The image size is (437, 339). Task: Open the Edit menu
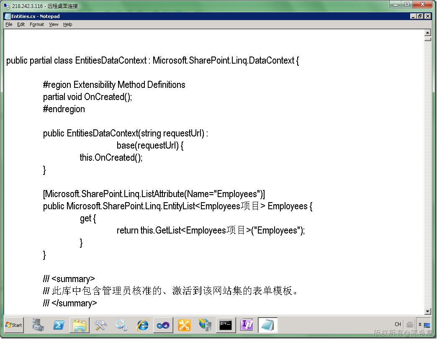pos(21,24)
